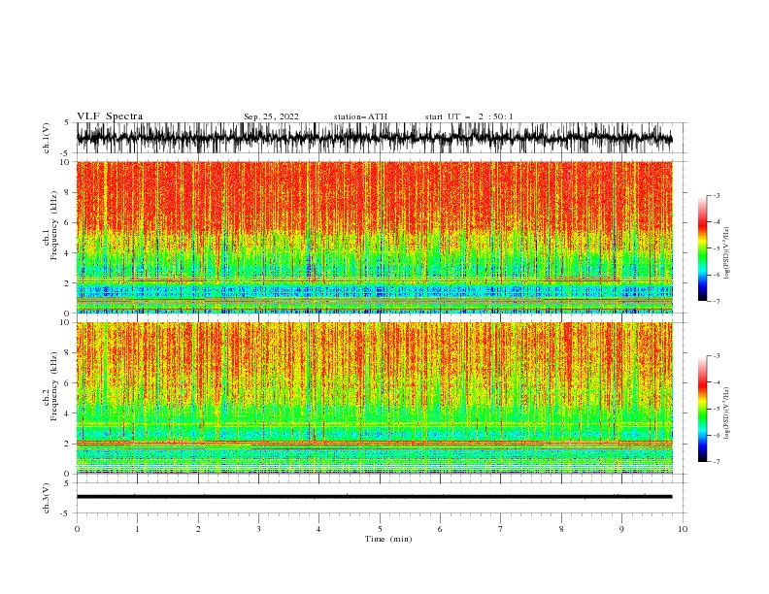Click time axis tick label "3"
The width and height of the screenshot is (769, 594).
[x=258, y=529]
